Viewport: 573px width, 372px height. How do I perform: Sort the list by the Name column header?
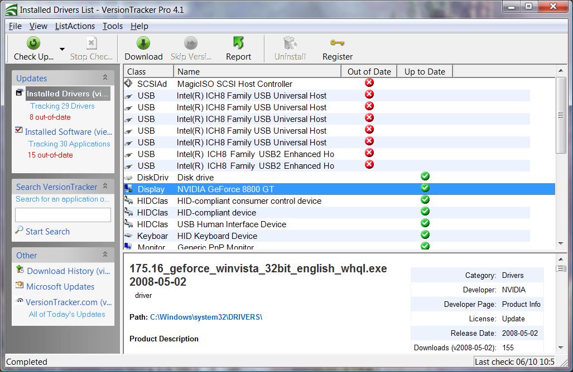257,71
